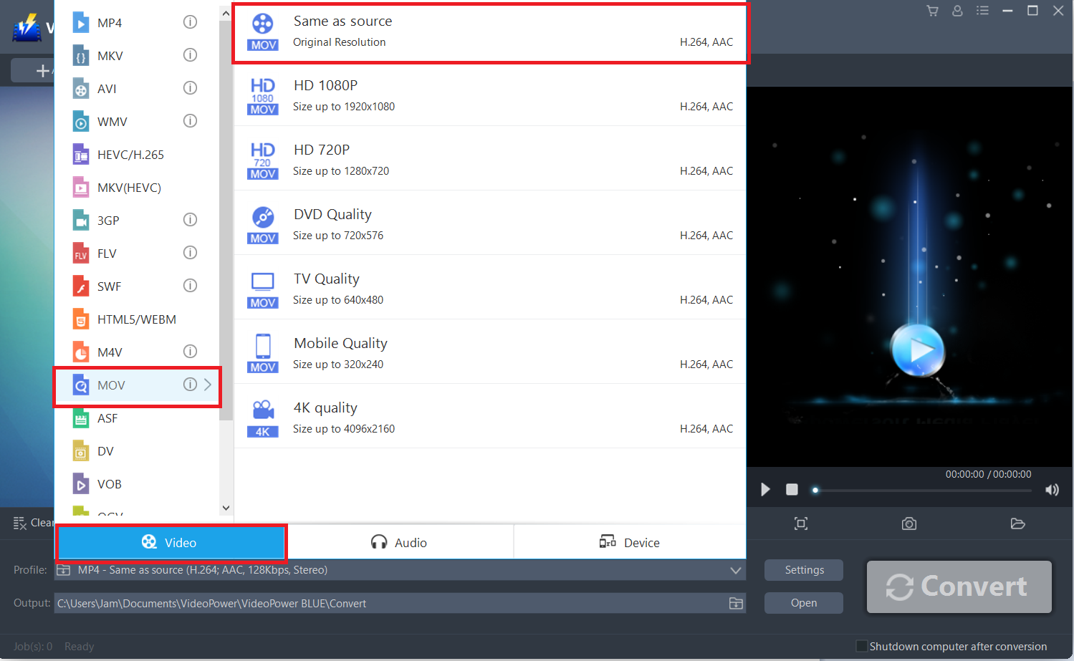
Task: Open the snapshot folder icon under preview
Action: point(1017,524)
